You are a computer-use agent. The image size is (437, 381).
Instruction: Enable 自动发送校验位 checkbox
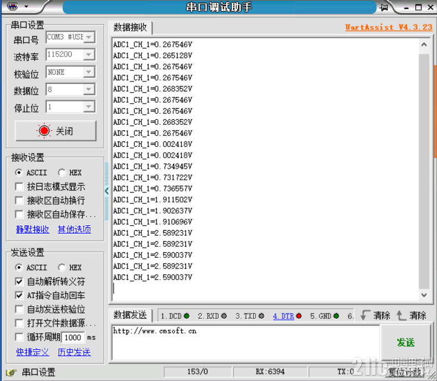[x=19, y=309]
